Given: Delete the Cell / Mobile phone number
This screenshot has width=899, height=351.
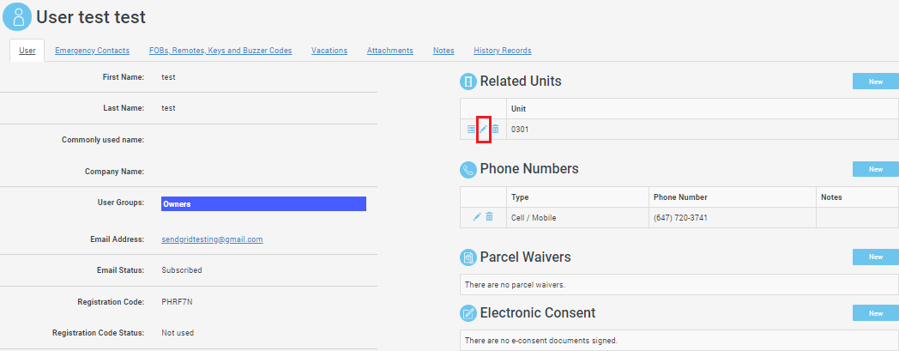Looking at the screenshot, I should point(489,217).
